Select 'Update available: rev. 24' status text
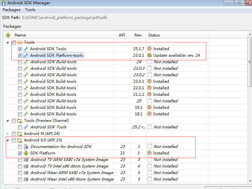The image size is (252, 189). coord(177,55)
